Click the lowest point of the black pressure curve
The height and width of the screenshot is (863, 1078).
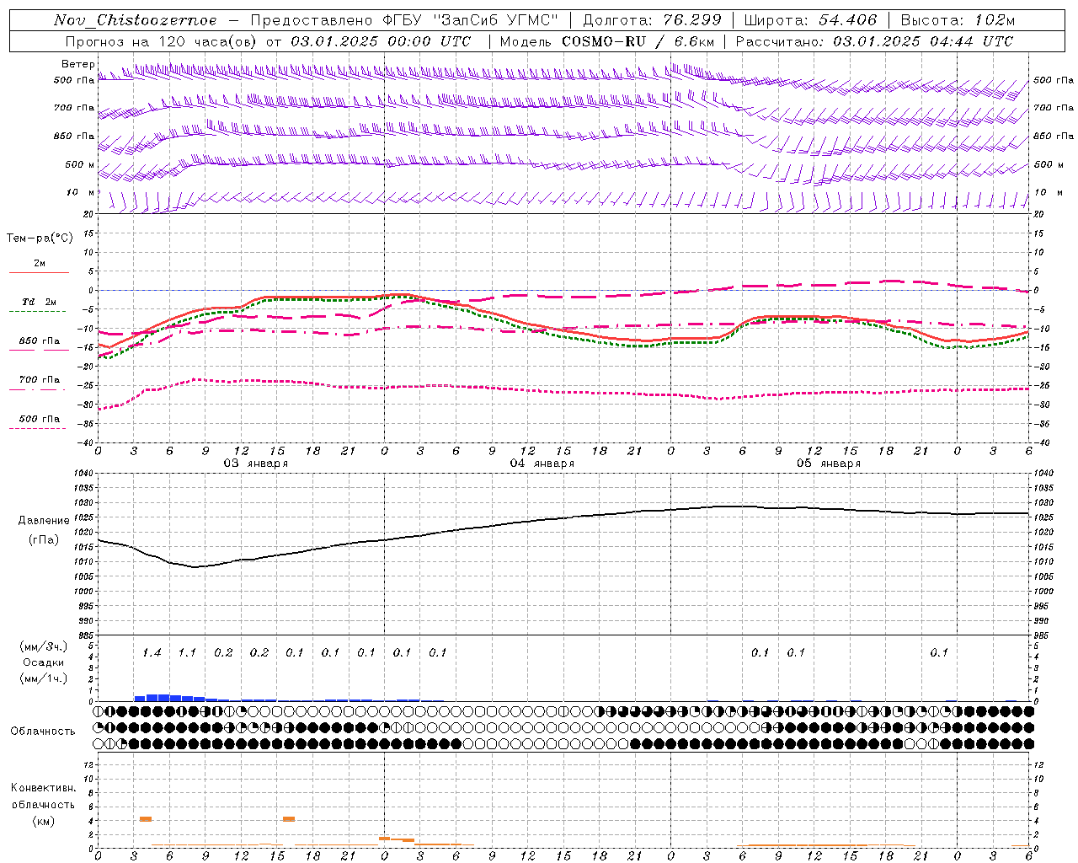pos(195,566)
